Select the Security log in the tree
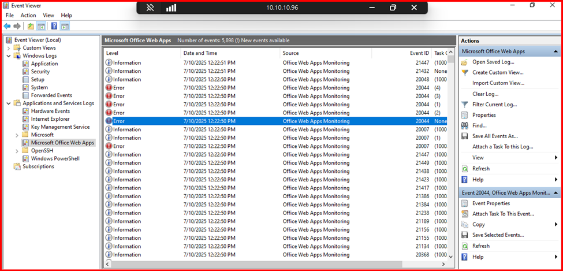563x271 pixels. [x=40, y=72]
